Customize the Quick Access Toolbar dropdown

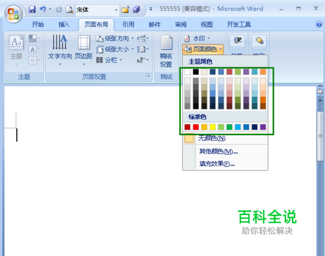(151, 9)
